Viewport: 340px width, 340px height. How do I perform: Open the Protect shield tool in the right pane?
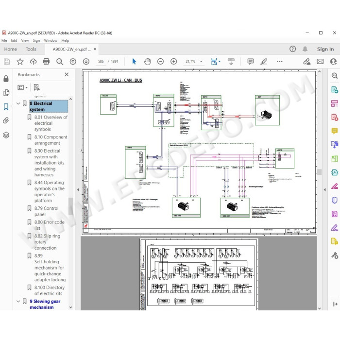(335, 200)
